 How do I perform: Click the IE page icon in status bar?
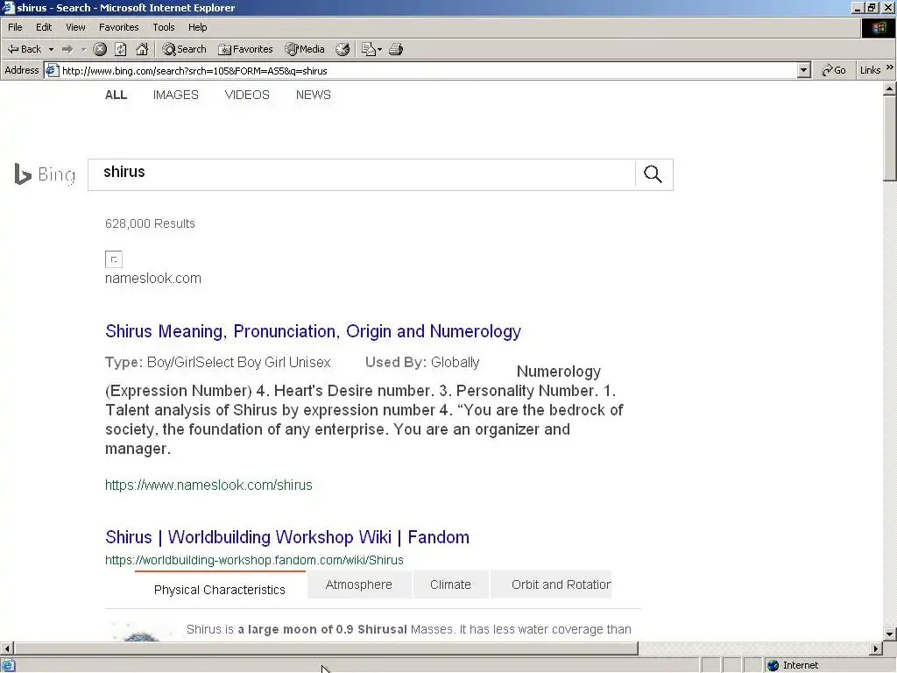pos(8,666)
